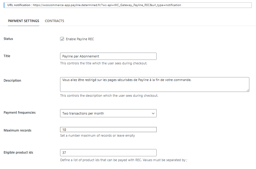Click the Payment frequencies label
256x169 pixels.
(x=20, y=112)
